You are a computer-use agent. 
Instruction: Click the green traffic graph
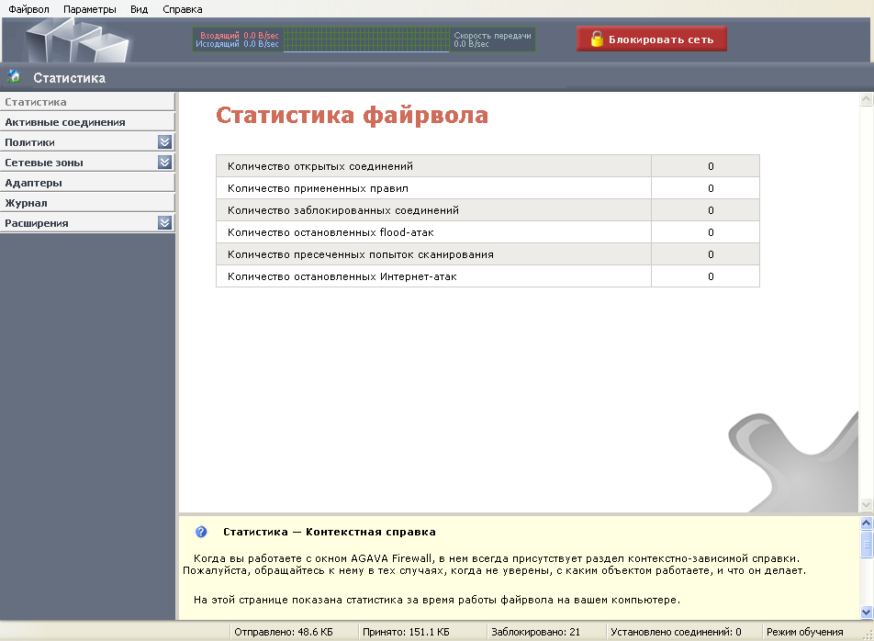(366, 39)
